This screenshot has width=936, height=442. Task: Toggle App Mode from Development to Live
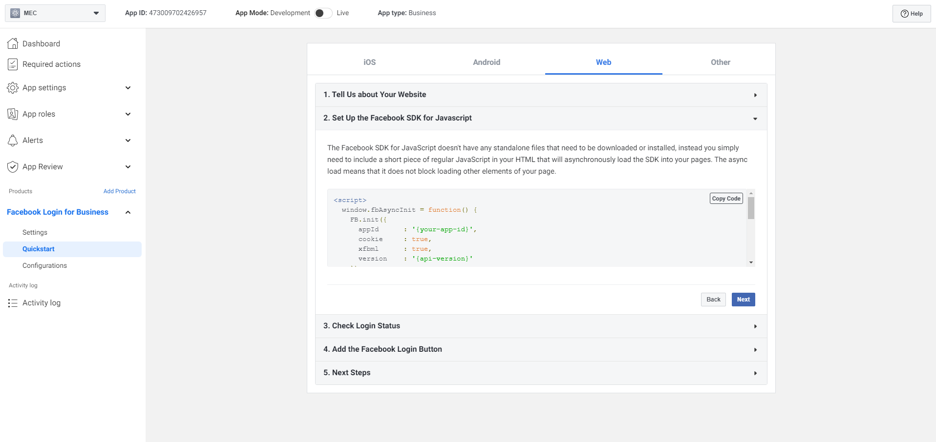(323, 13)
